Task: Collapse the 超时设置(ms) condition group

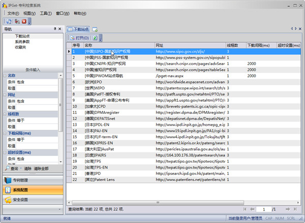Action: coord(5,152)
